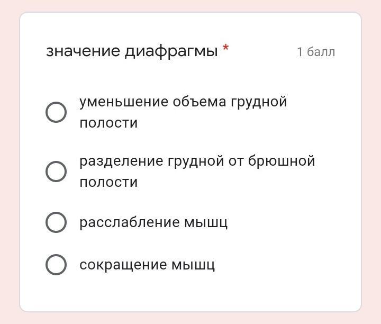
Task: Select the second answer option's circle
Action: point(56,172)
